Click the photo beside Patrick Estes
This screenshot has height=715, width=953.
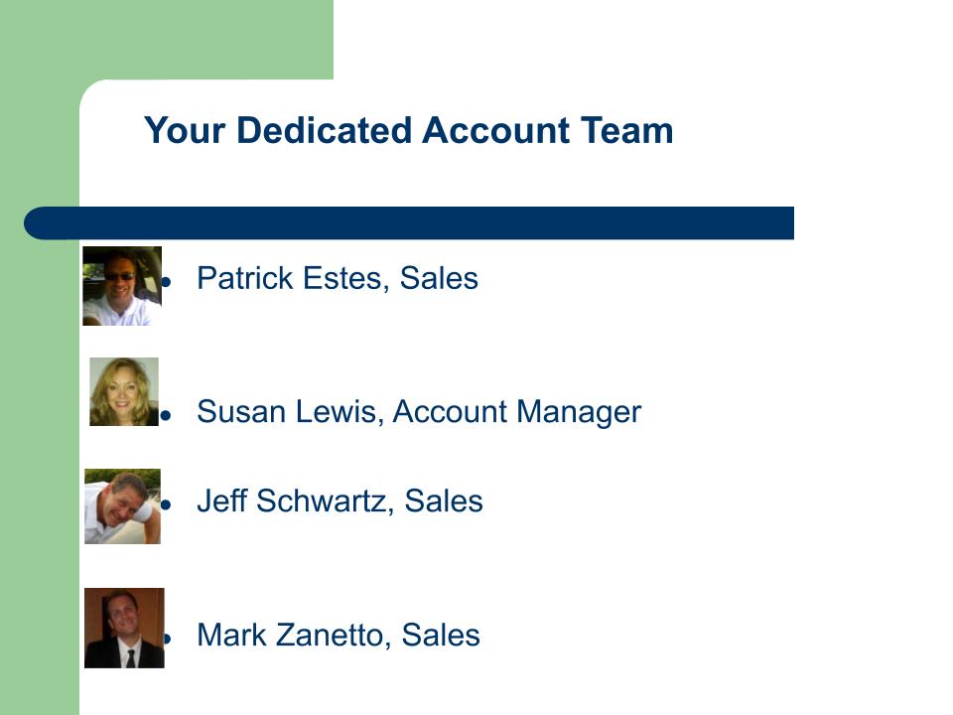point(121,286)
